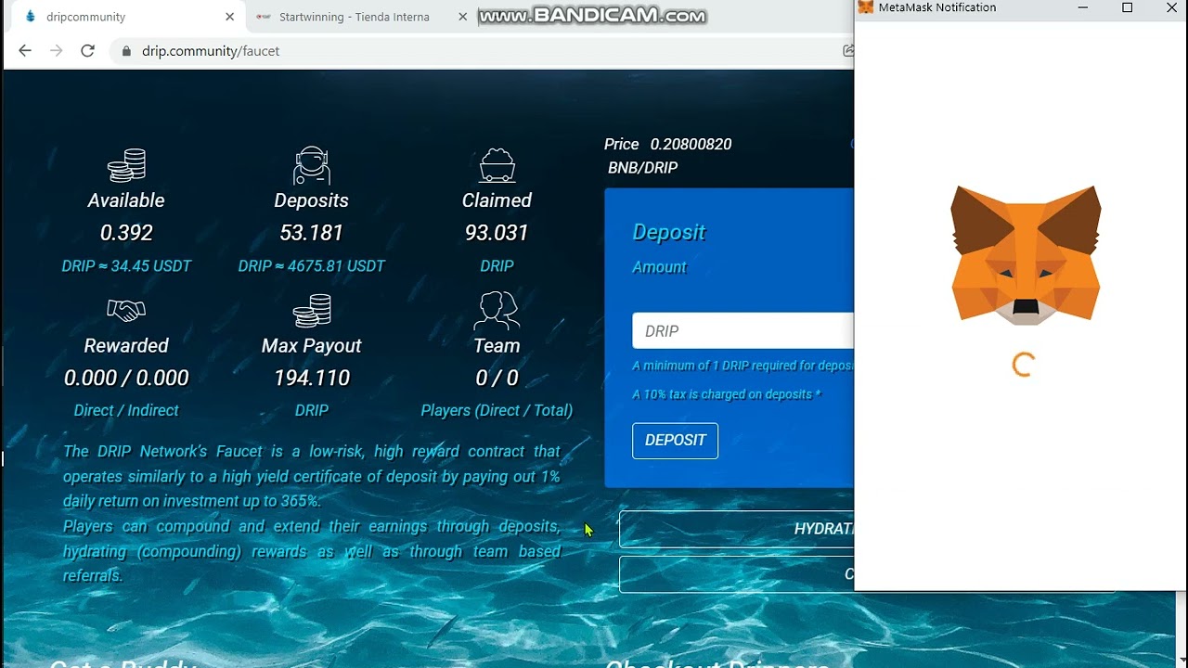This screenshot has width=1188, height=668.
Task: Click the browser forward arrow
Action: click(x=57, y=51)
